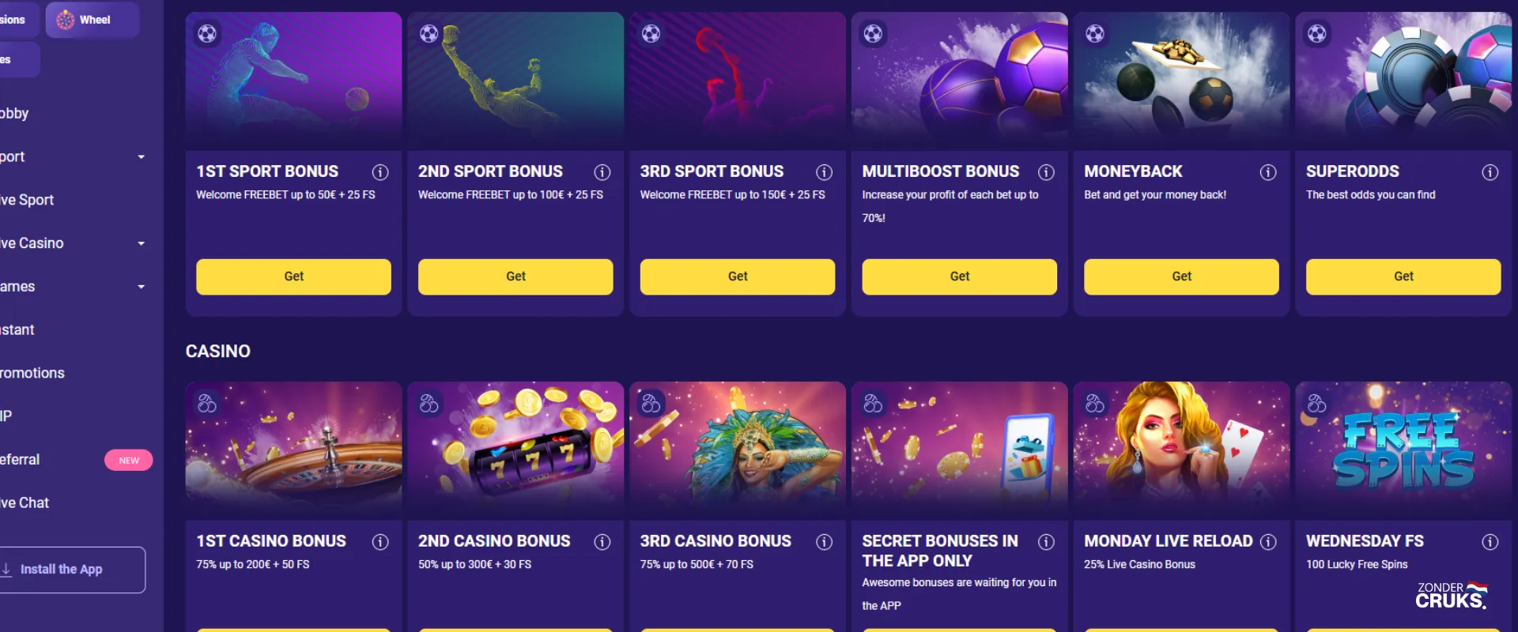1518x632 pixels.
Task: Open Live Chat from the sidebar
Action: (23, 502)
